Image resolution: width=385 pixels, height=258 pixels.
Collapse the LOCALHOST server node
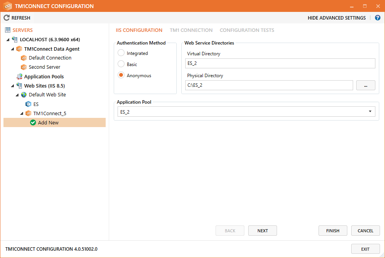(x=8, y=40)
